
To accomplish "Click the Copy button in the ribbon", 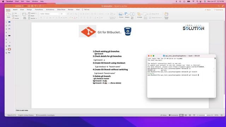I will click(15, 16).
